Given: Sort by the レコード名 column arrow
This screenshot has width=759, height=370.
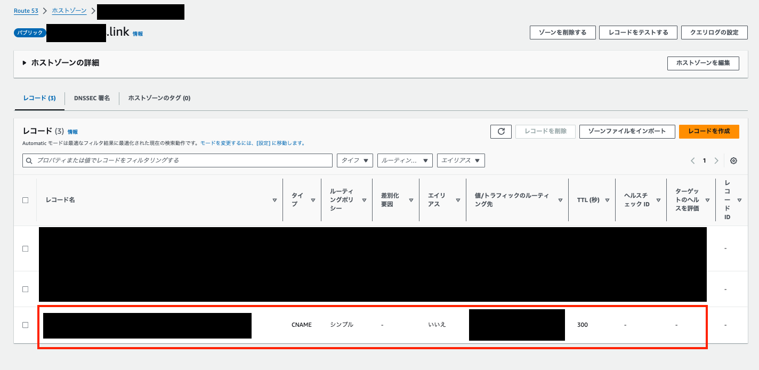Looking at the screenshot, I should 275,200.
